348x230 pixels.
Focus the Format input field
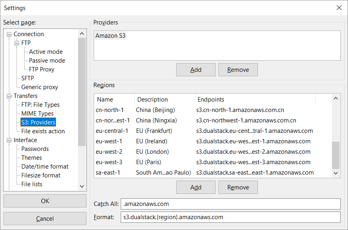click(x=231, y=217)
